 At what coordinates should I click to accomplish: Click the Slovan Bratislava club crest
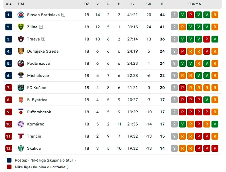pyautogui.click(x=21, y=15)
